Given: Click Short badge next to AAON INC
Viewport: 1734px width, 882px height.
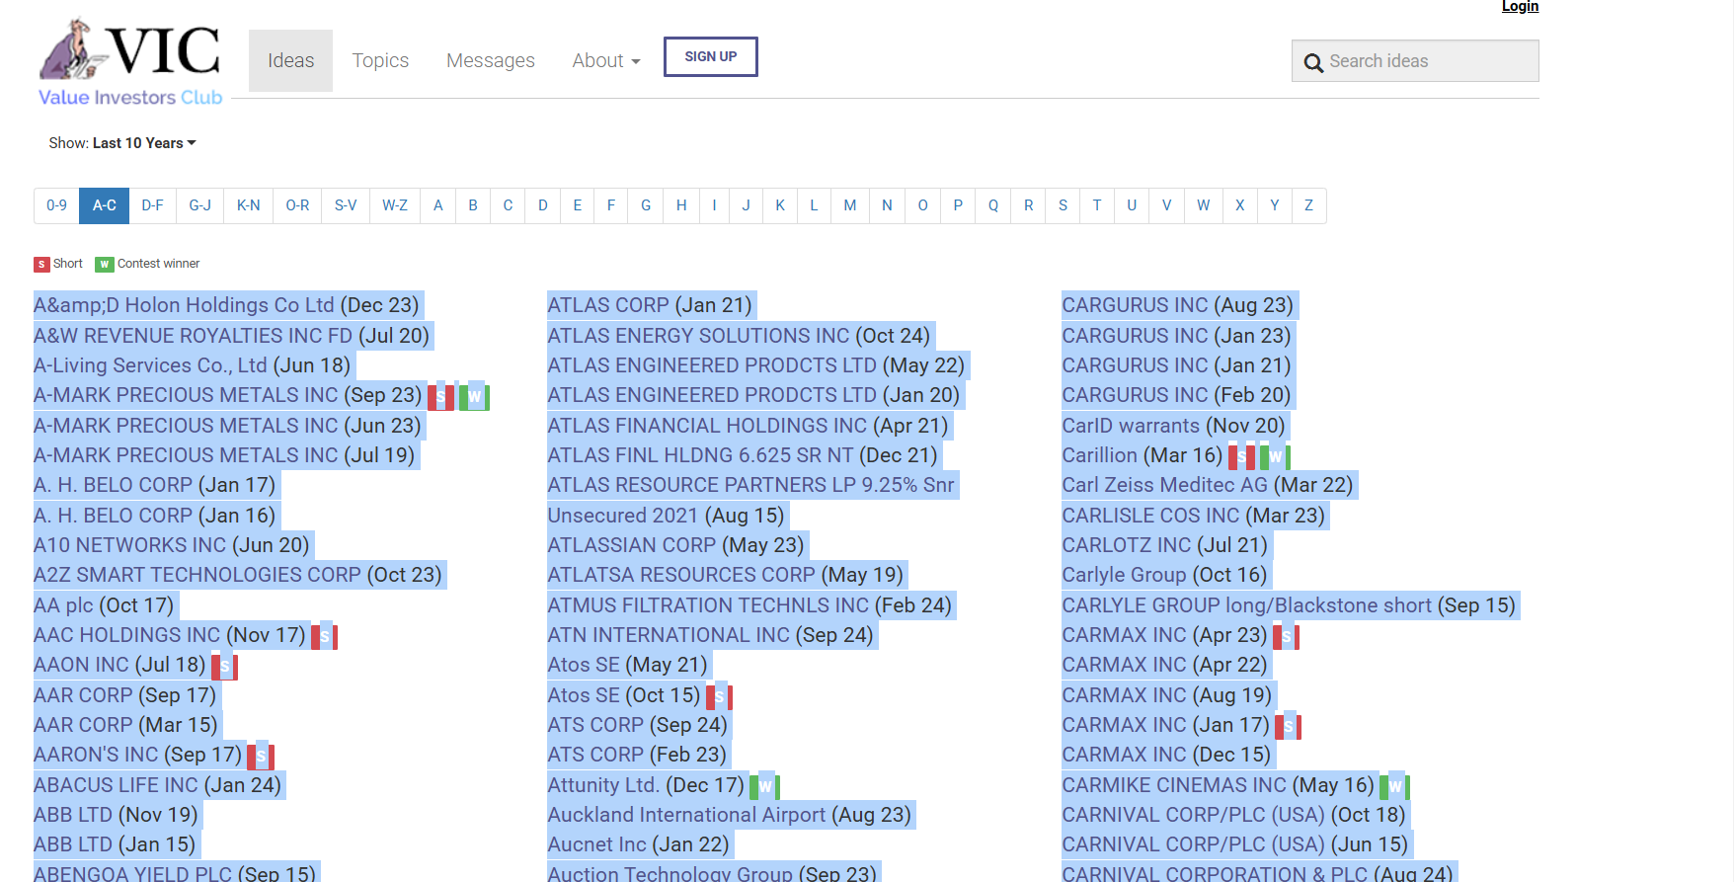Looking at the screenshot, I should (224, 667).
